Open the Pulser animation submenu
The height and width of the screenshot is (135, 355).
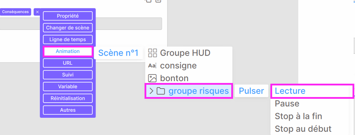pos(252,91)
